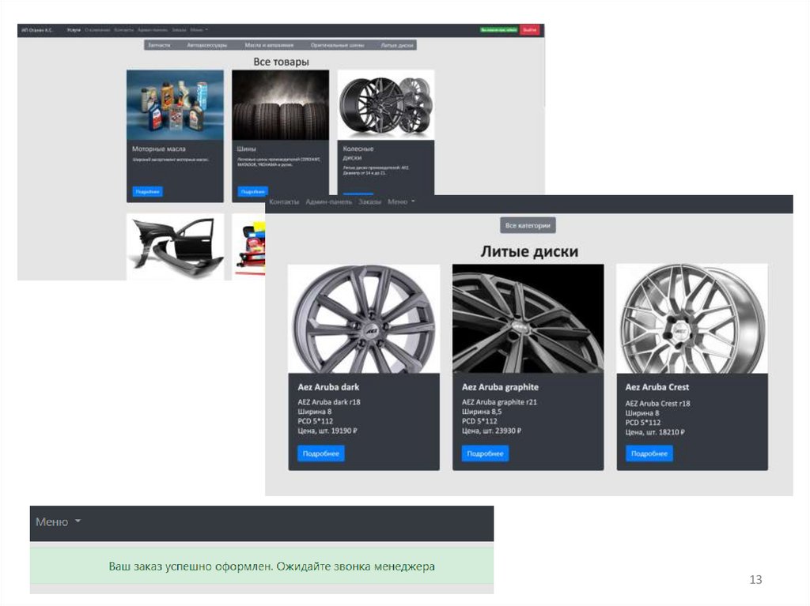Click the Aez Aruba graphite wheel image
Screen dimensions: 810x606
(x=528, y=318)
